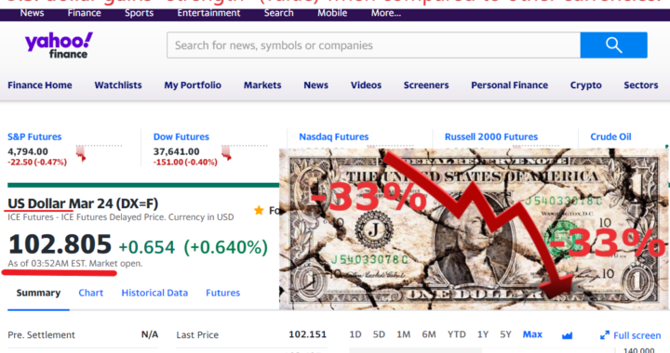Open Mobile in the top purple bar
Screen dimensions: 670x353
[332, 13]
